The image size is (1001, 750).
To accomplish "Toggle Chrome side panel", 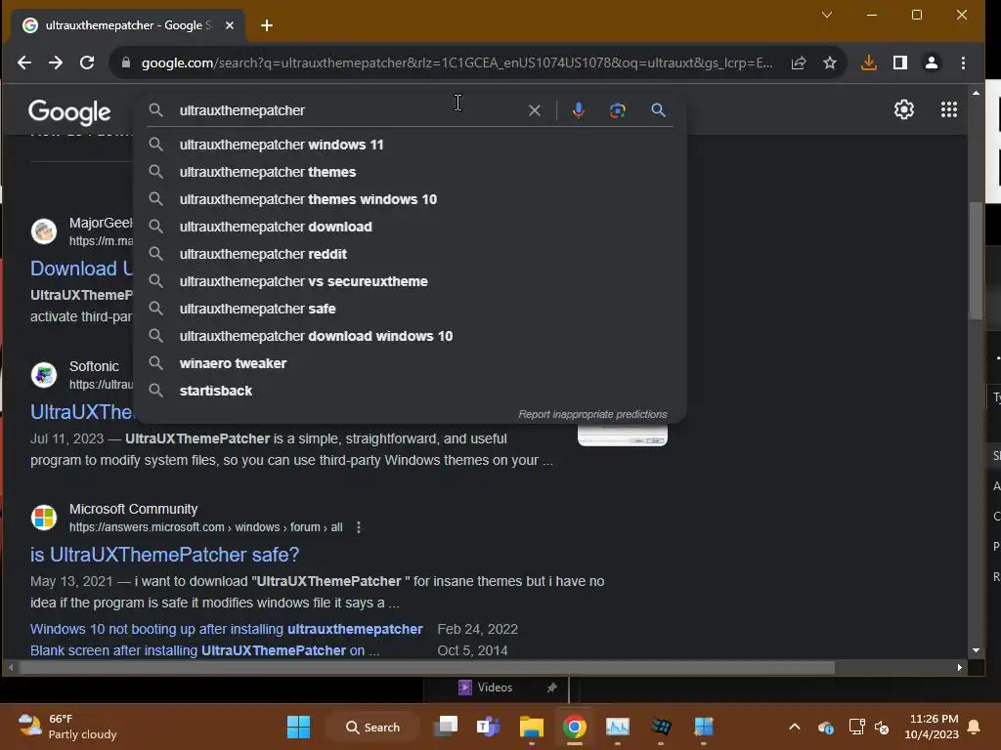I will coord(900,62).
